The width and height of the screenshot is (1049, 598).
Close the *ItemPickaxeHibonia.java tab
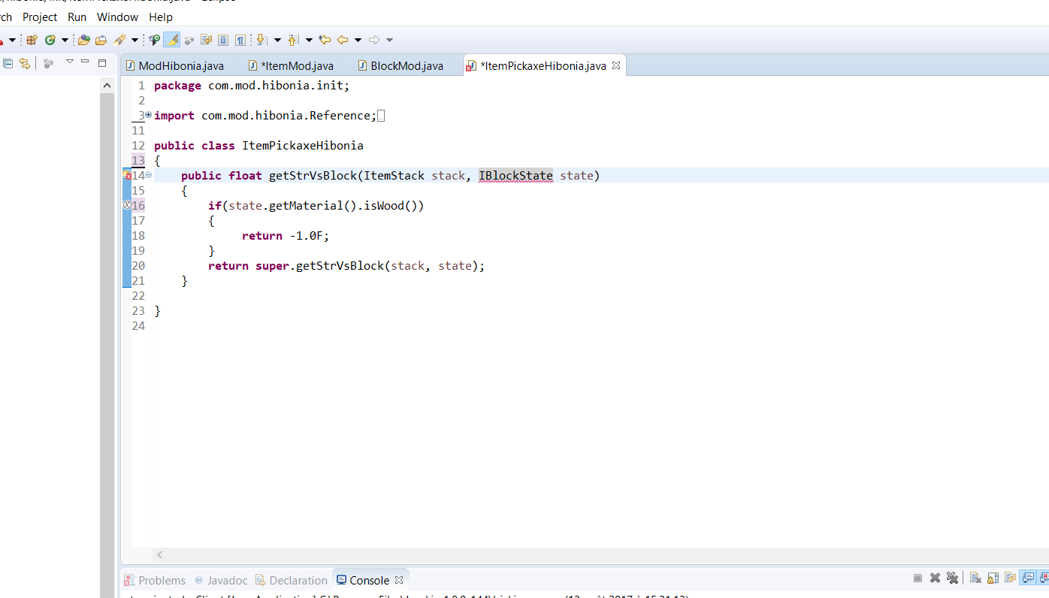point(616,65)
